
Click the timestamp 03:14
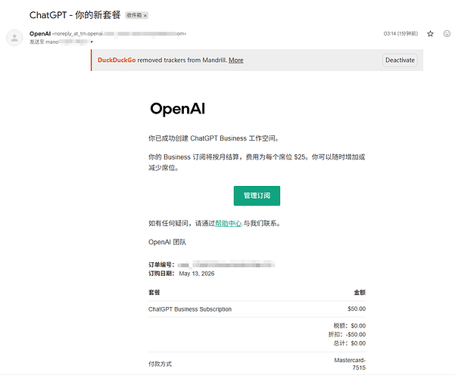(x=400, y=33)
